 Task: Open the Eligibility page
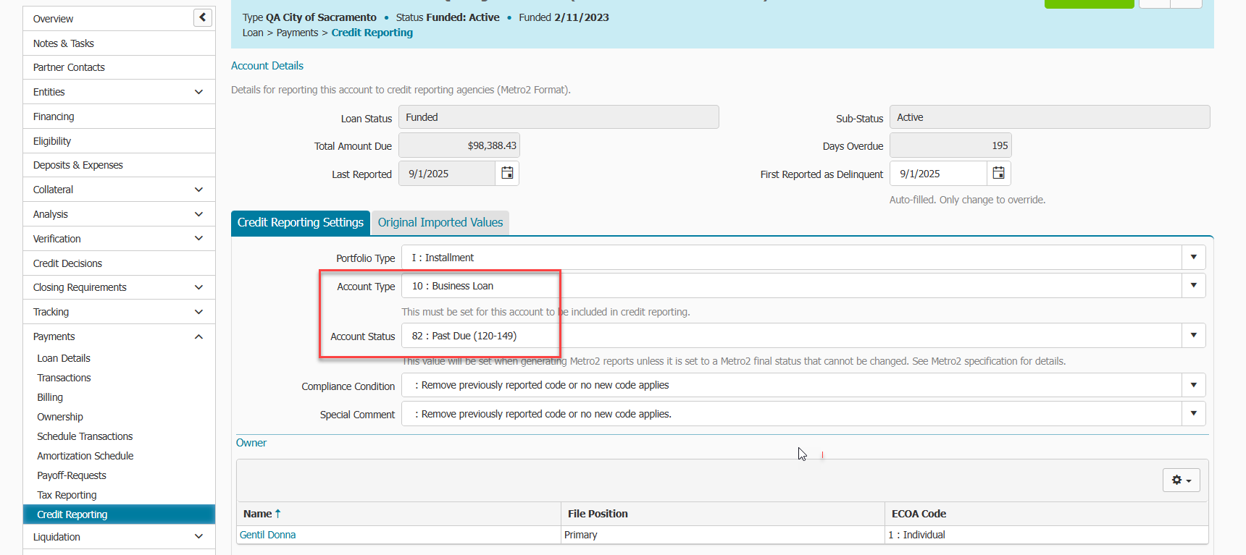coord(52,141)
